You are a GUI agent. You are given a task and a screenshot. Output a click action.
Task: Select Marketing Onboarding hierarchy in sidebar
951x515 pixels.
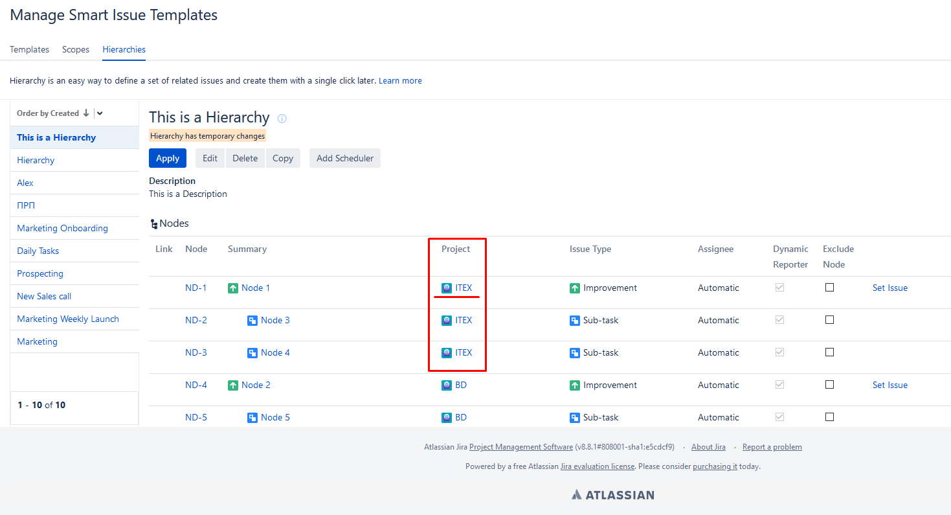[62, 228]
